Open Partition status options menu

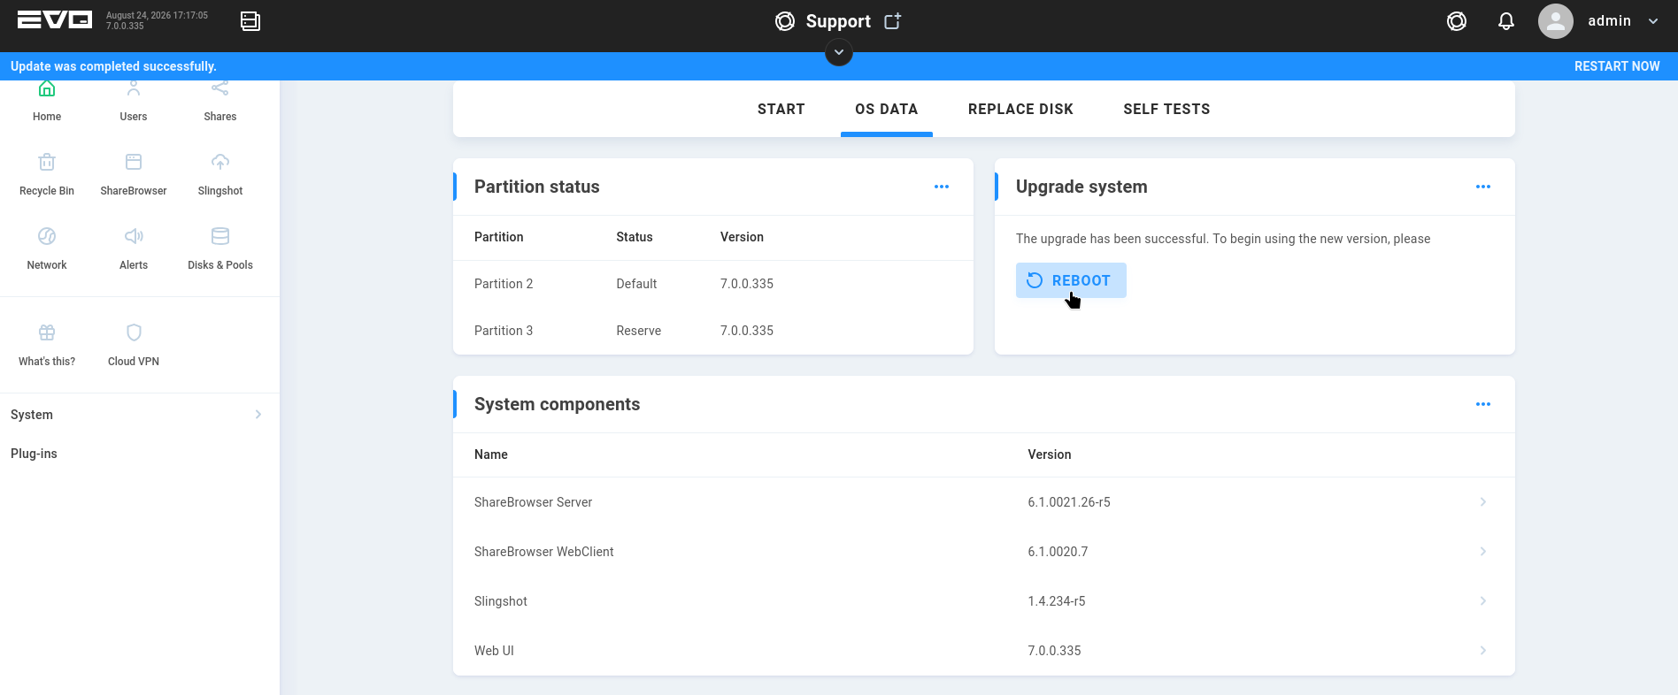click(942, 187)
